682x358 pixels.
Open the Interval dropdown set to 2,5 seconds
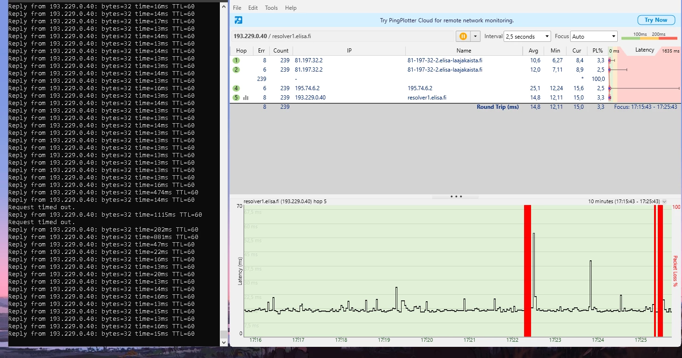[x=527, y=36]
